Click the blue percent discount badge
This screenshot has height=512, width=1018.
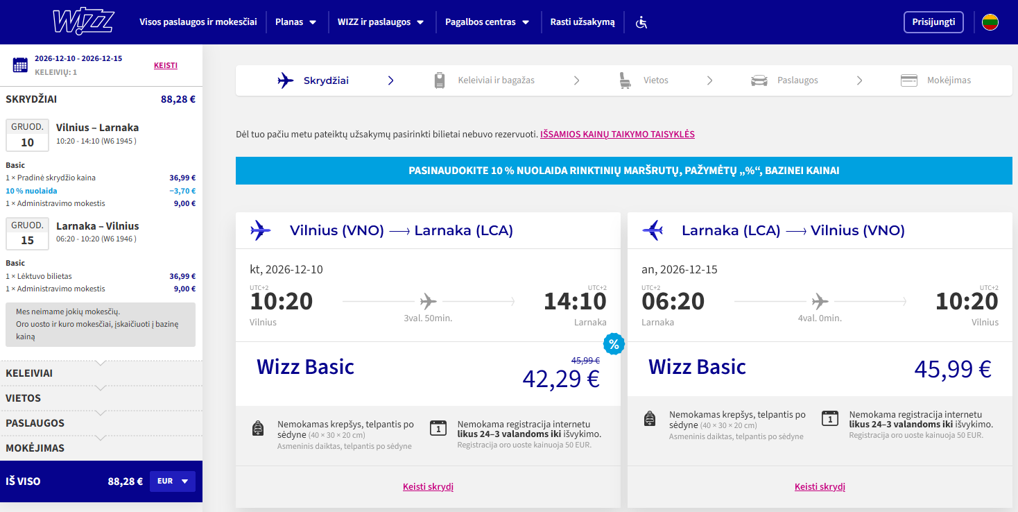(x=614, y=343)
